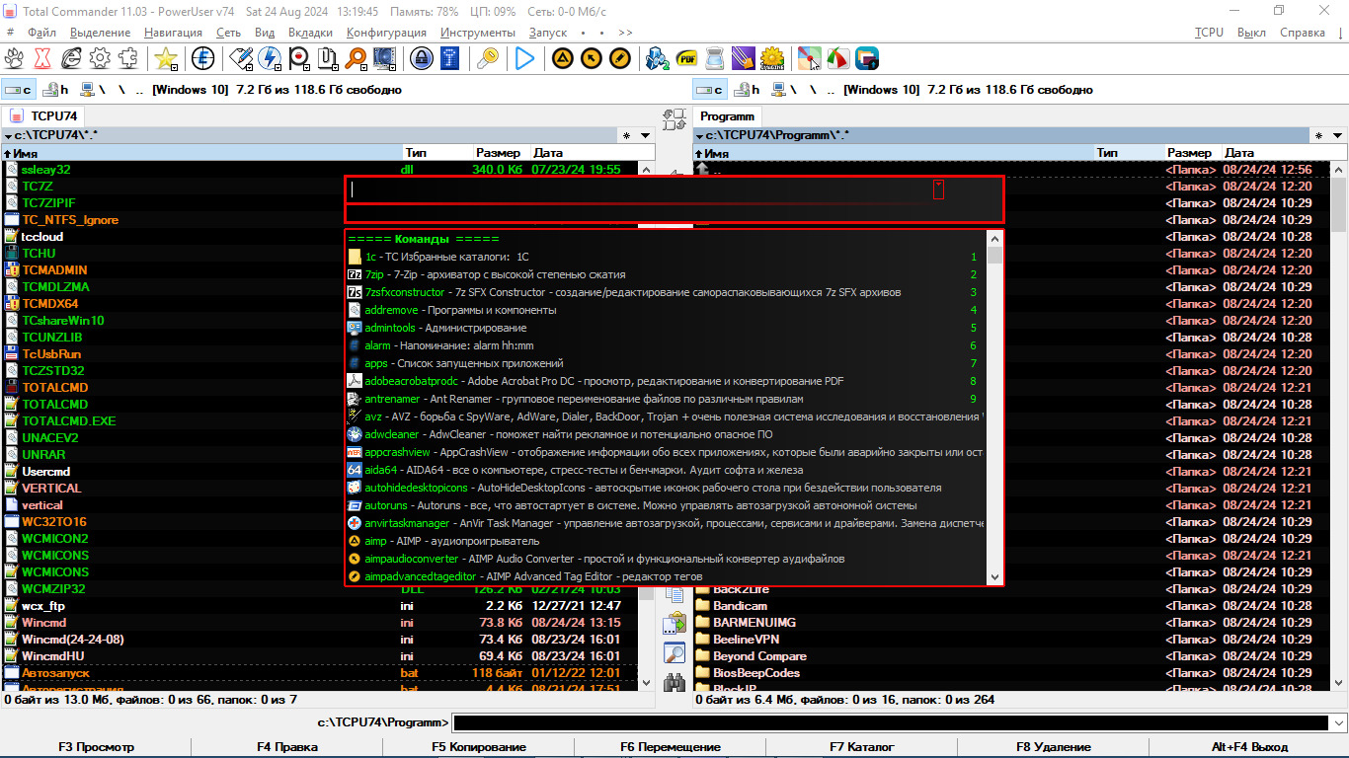The height and width of the screenshot is (758, 1349).
Task: Click the gear settings toolbar icon
Action: (99, 58)
